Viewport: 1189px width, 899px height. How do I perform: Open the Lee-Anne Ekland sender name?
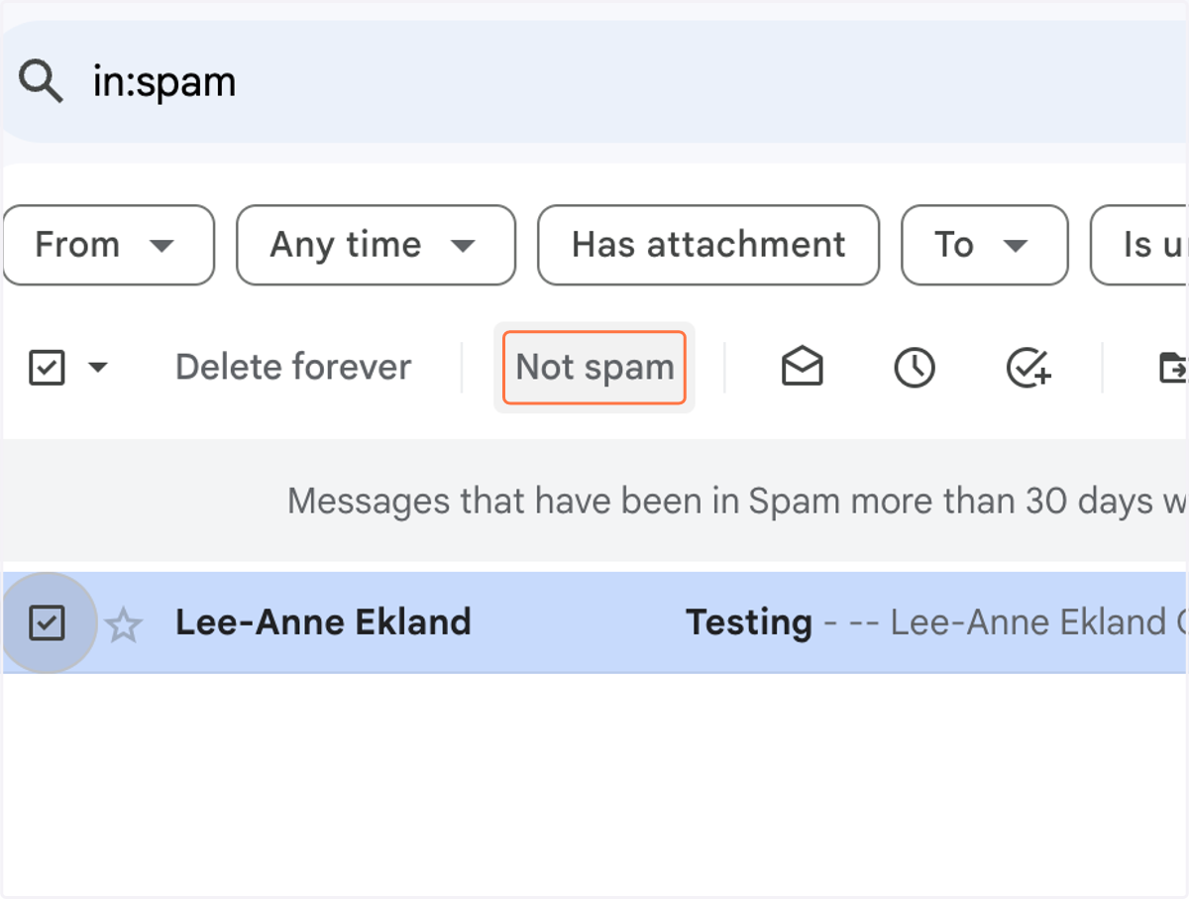323,622
